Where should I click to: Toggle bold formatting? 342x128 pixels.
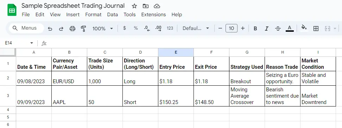(255, 29)
